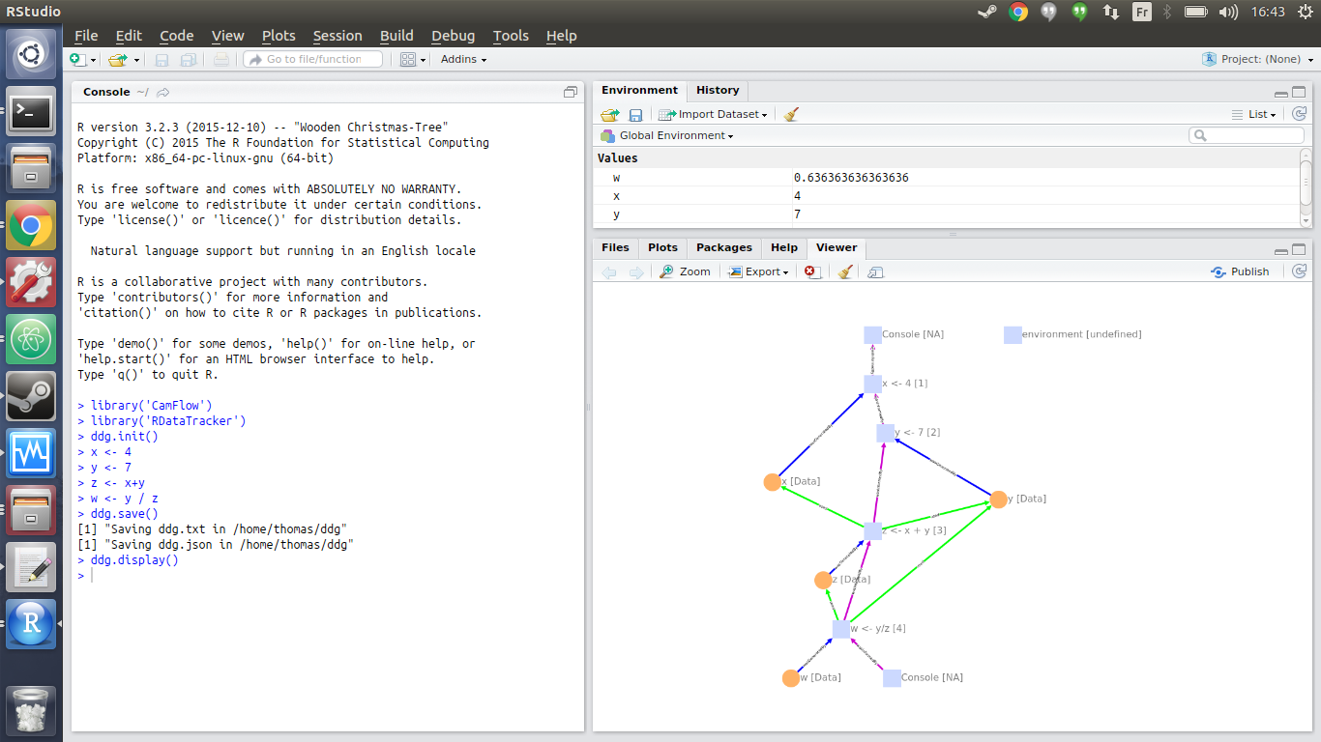This screenshot has height=742, width=1321.
Task: Refresh the Environment pane
Action: [1300, 114]
